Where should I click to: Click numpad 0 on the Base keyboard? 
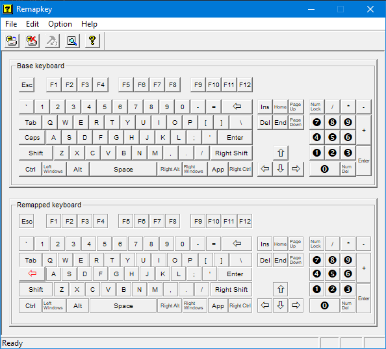[x=324, y=169]
